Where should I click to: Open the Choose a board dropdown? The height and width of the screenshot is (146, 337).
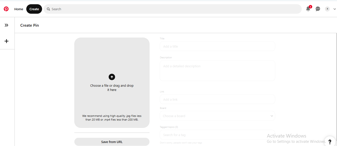coord(217,116)
